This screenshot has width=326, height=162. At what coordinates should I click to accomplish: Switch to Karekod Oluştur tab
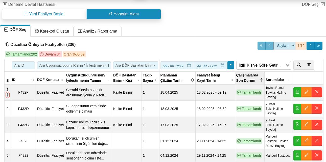(x=52, y=31)
